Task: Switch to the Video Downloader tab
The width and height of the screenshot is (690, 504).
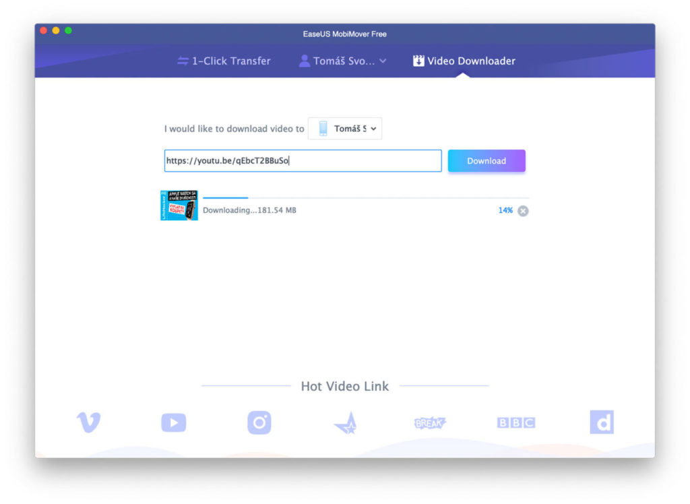Action: (x=464, y=61)
